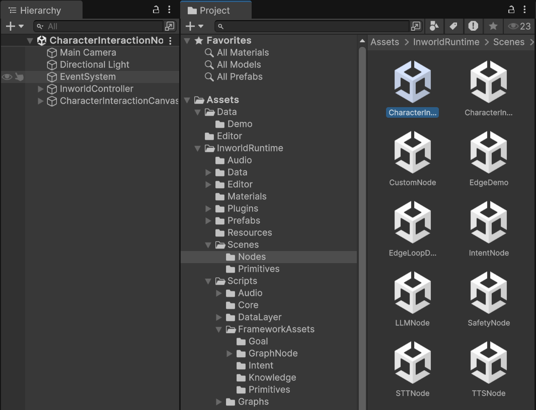Toggle hidden packages visibility count 23
This screenshot has width=536, height=410.
(519, 26)
